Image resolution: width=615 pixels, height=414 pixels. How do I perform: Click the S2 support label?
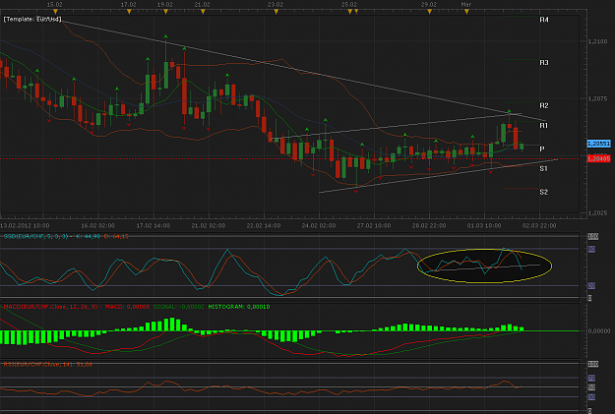click(543, 192)
